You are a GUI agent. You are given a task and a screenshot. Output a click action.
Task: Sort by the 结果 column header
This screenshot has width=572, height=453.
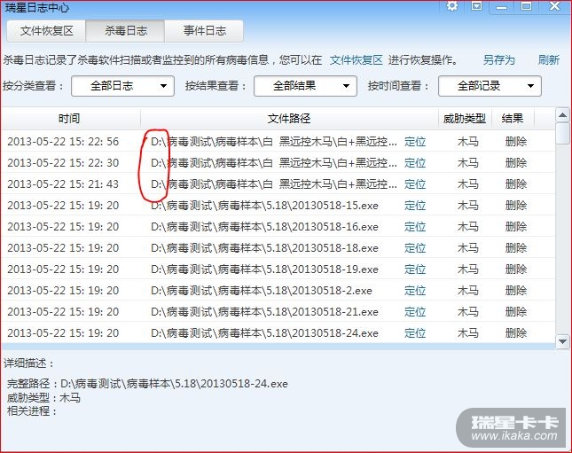click(x=513, y=119)
